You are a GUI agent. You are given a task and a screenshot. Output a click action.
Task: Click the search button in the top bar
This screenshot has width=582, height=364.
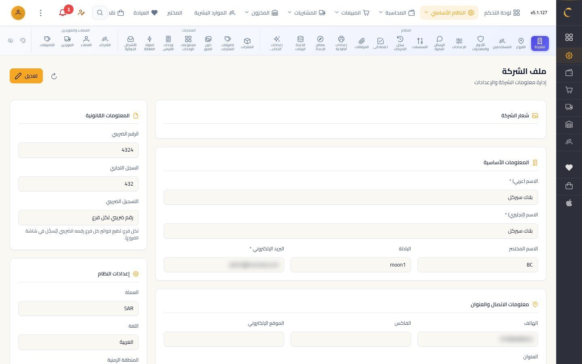click(99, 13)
